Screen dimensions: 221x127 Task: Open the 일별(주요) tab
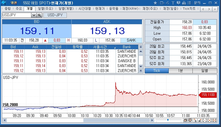[45, 9]
